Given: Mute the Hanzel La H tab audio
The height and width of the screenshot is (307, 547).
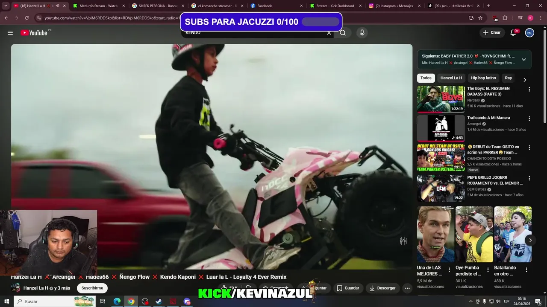Looking at the screenshot, I should [x=57, y=6].
